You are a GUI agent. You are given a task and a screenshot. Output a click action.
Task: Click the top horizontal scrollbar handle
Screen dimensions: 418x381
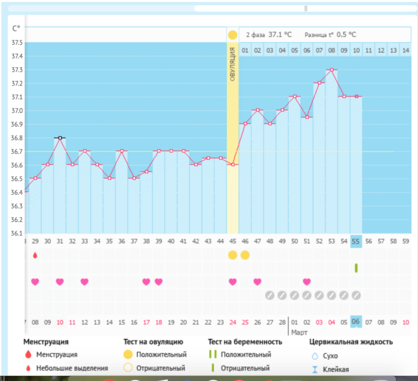point(305,8)
